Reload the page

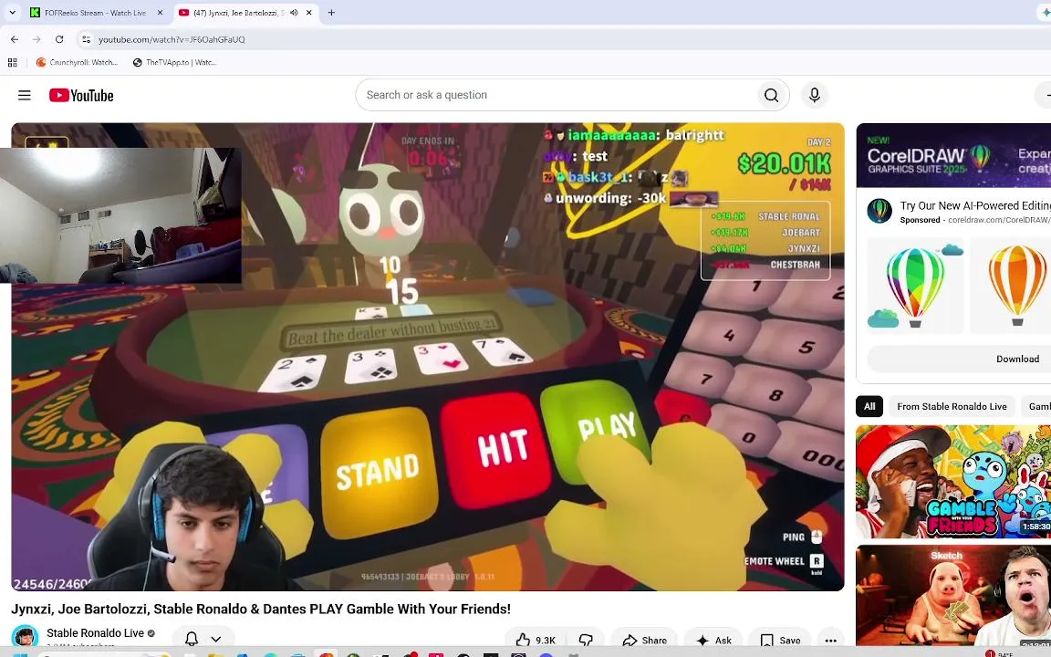pos(59,39)
